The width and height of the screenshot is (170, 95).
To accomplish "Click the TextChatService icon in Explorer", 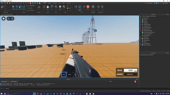I will click(143, 45).
